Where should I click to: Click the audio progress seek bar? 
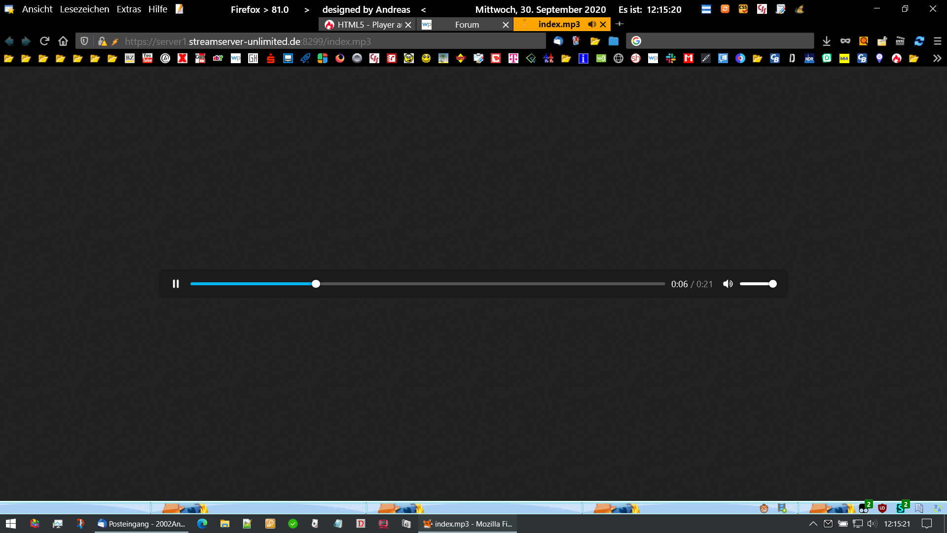pyautogui.click(x=427, y=284)
